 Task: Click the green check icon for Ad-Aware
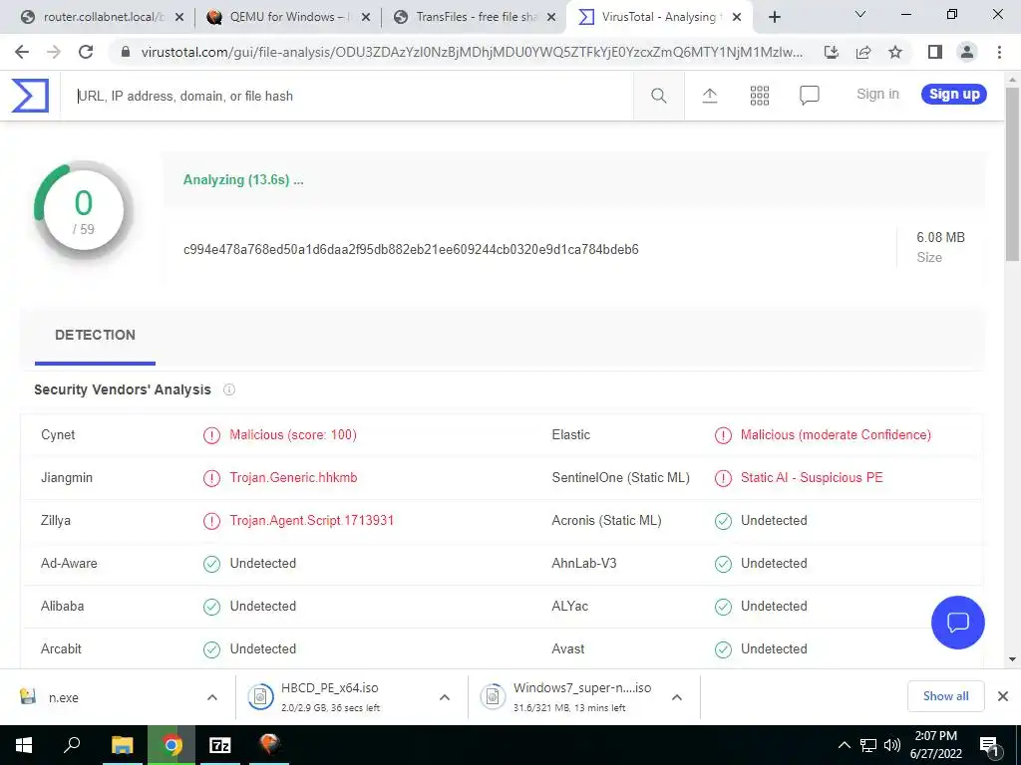point(211,564)
